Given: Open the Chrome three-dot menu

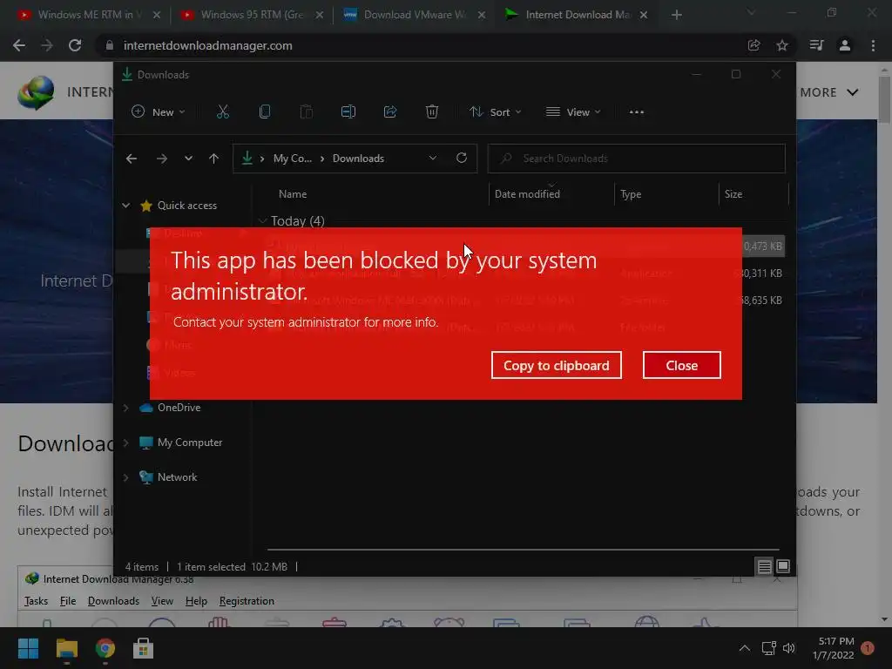Looking at the screenshot, I should 873,45.
